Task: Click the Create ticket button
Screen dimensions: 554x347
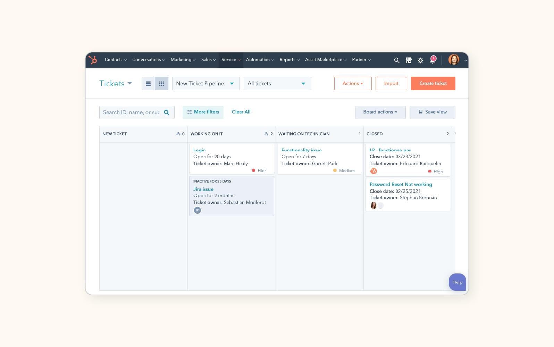Action: point(433,84)
